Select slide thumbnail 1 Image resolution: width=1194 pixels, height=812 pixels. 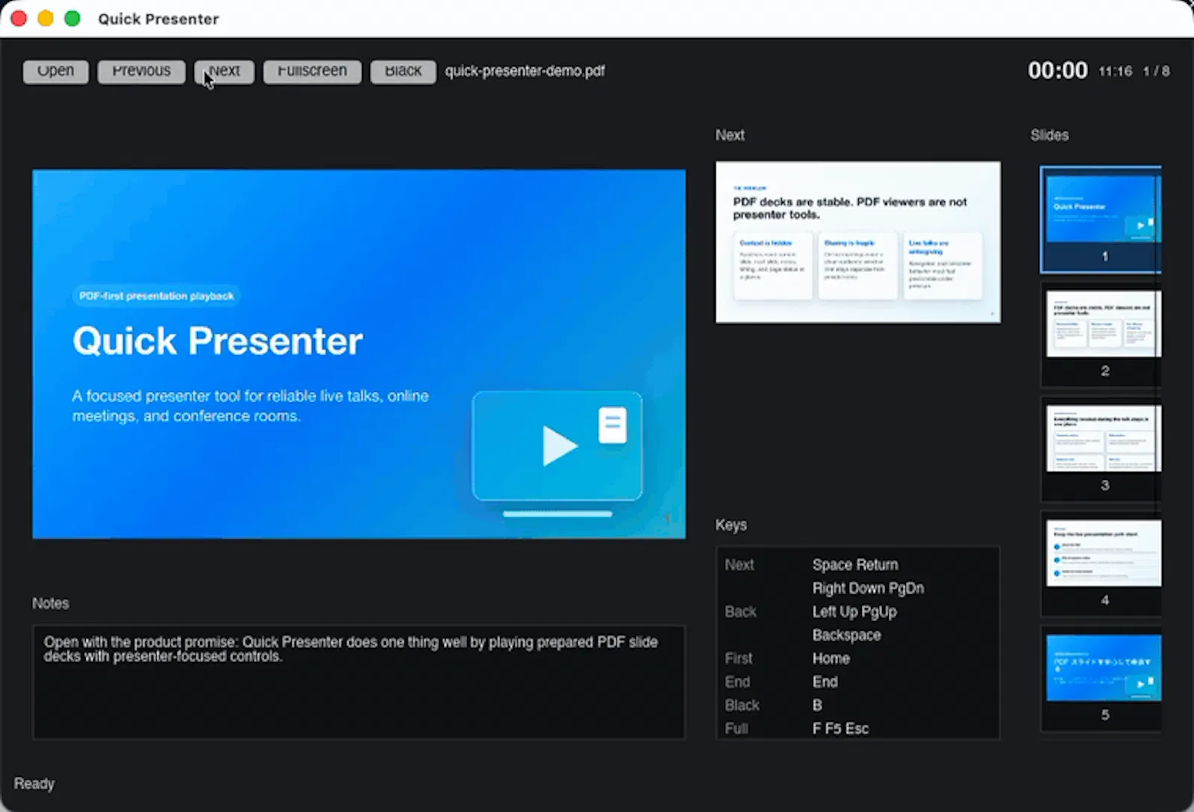[x=1101, y=219]
